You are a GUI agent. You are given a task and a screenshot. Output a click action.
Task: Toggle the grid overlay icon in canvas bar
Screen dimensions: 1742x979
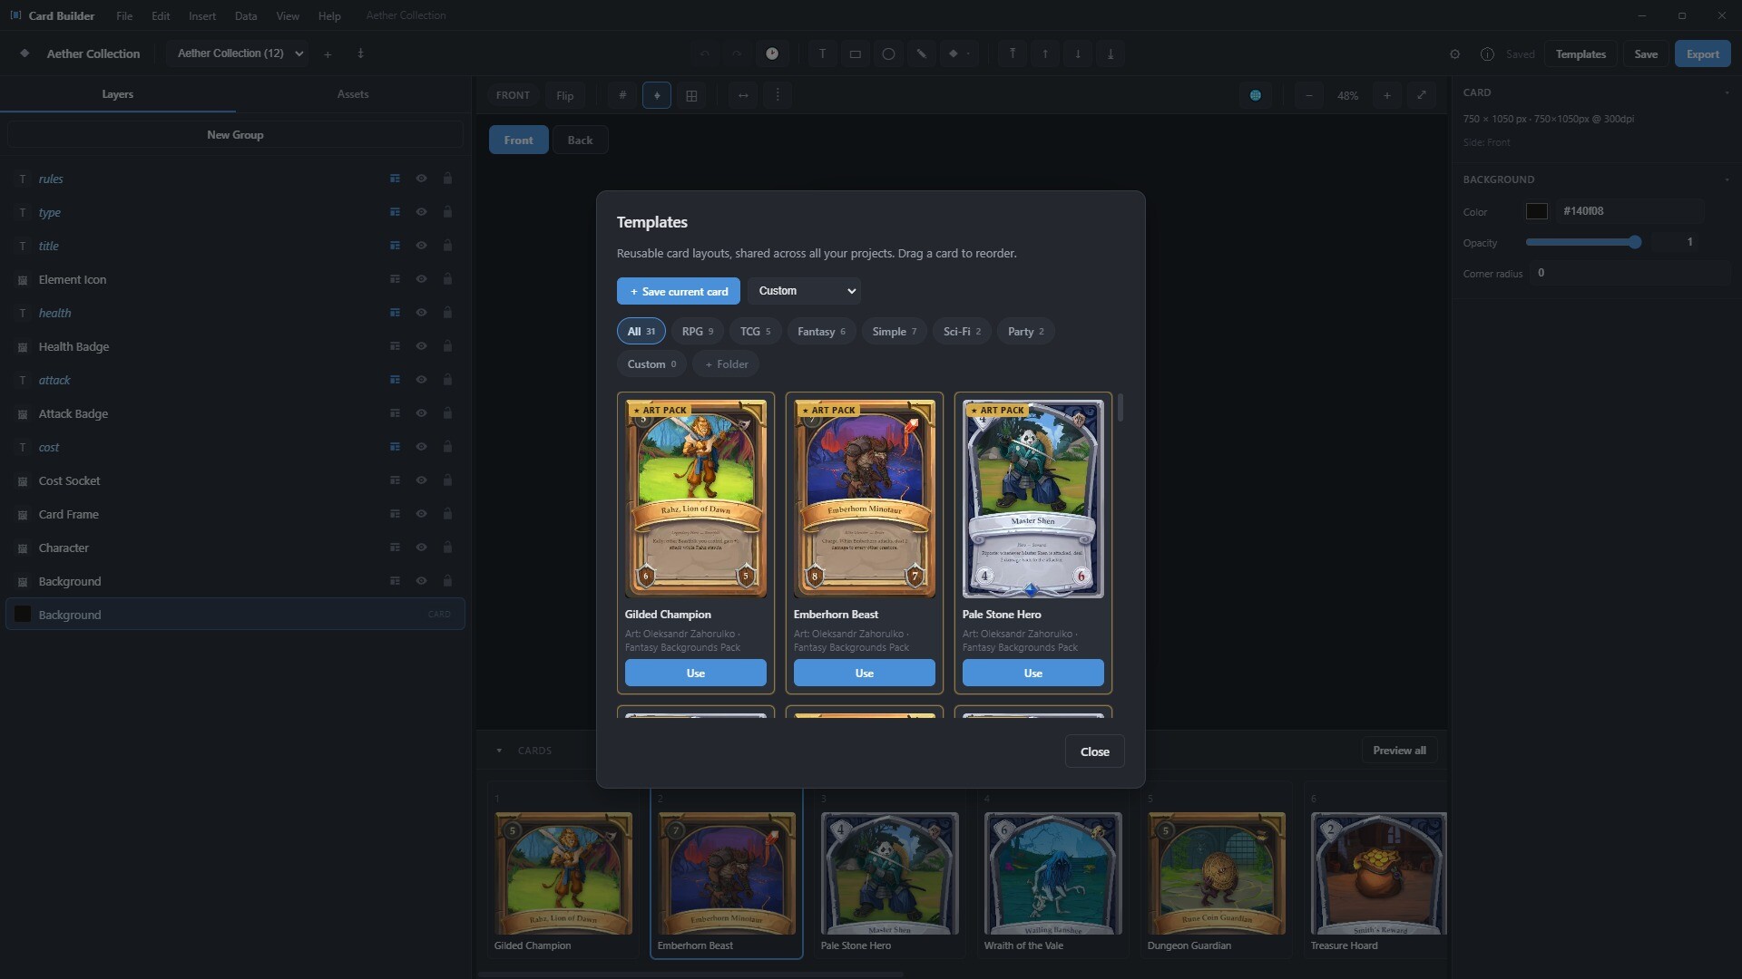(691, 95)
